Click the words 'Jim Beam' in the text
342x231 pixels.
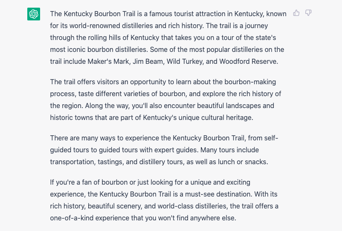148,62
